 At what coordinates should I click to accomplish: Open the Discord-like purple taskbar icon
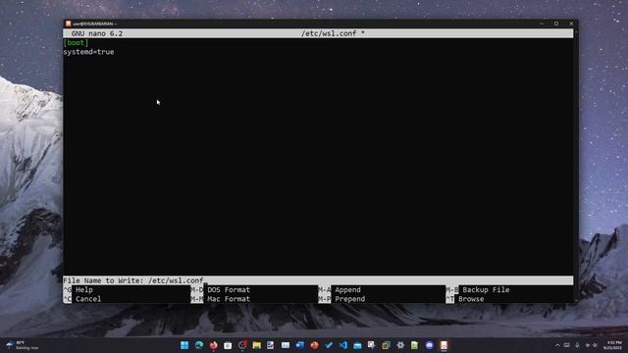pos(430,345)
